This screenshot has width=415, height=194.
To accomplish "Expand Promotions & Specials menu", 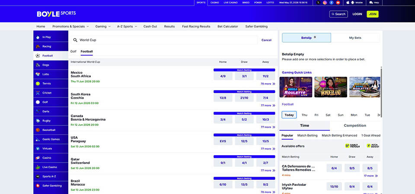I will 70,26.
